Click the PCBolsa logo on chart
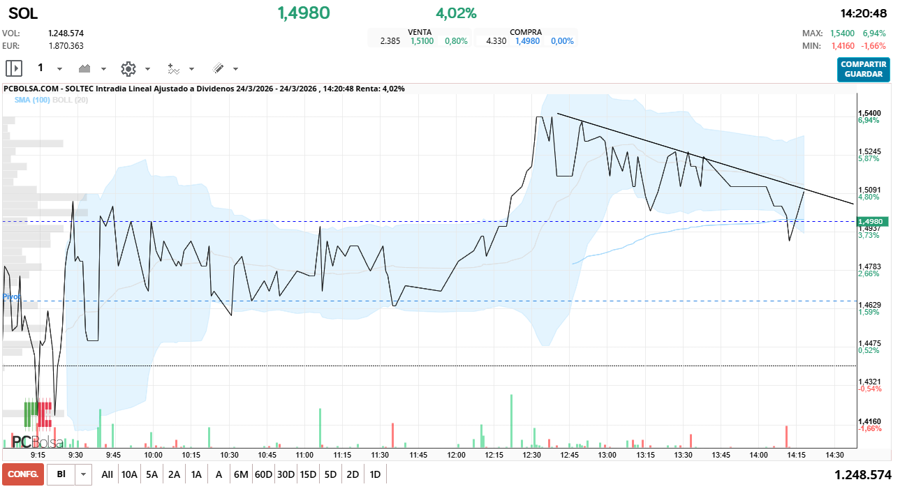The height and width of the screenshot is (489, 900). point(37,442)
